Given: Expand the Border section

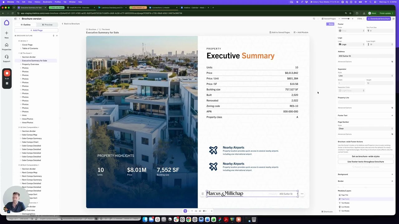Looking at the screenshot, I should tap(392, 181).
